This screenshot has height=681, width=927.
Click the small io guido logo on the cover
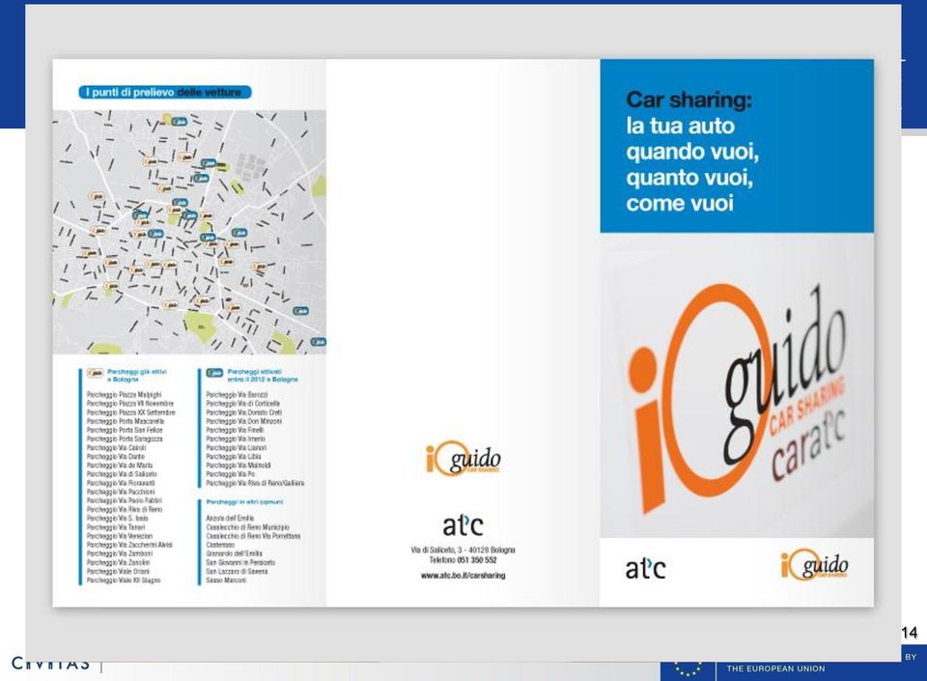[x=815, y=566]
